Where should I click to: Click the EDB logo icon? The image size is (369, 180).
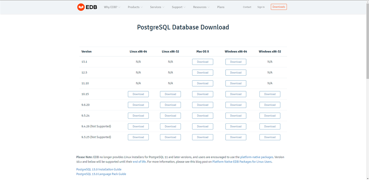pos(81,7)
